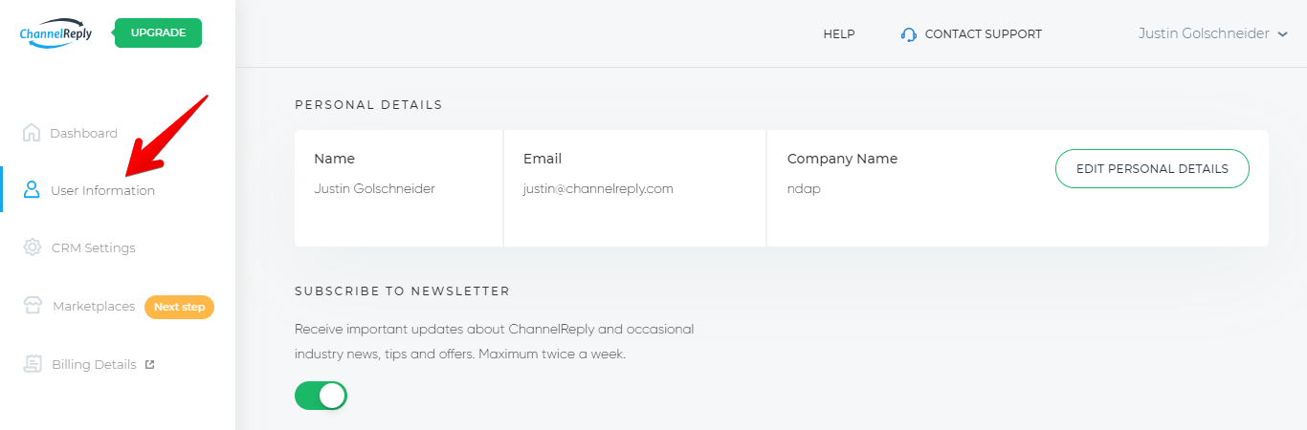Click the Marketplaces storefront icon
Viewport: 1307px width, 430px height.
pos(33,306)
